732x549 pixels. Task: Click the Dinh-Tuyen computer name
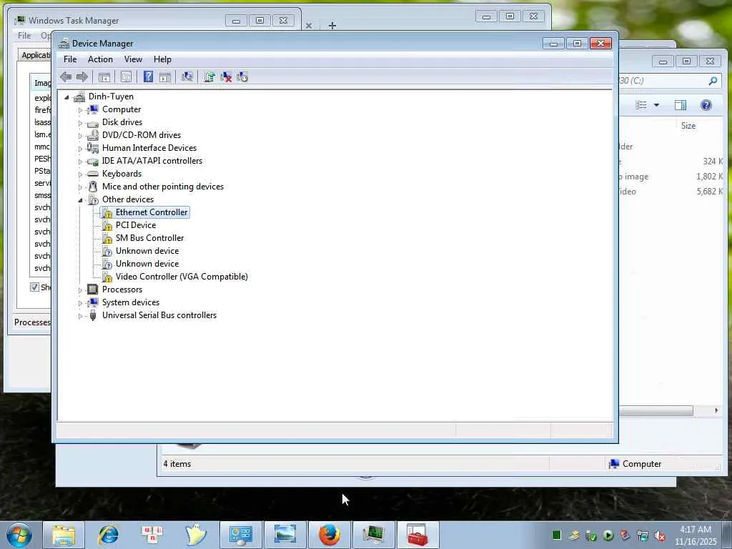tap(111, 97)
